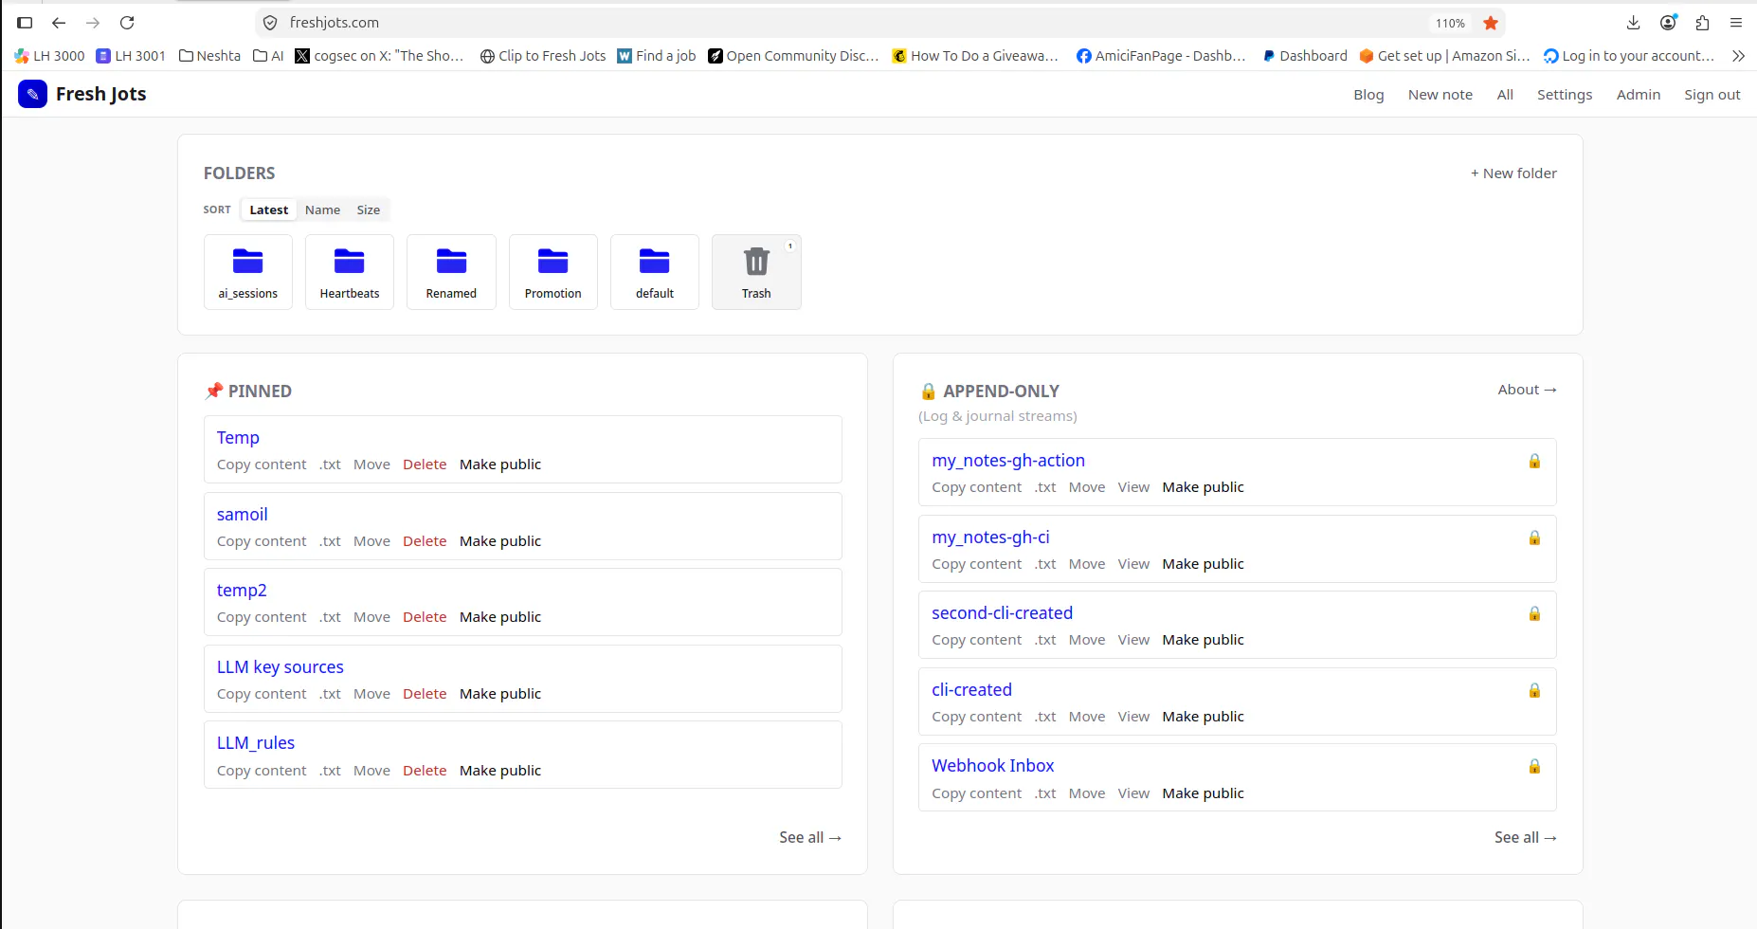Toggle the bookmark star in the address bar
This screenshot has width=1757, height=929.
(1491, 23)
